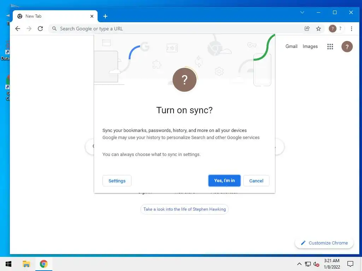Viewport: 362px width, 271px height.
Task: Open Gmail link
Action: 291,46
